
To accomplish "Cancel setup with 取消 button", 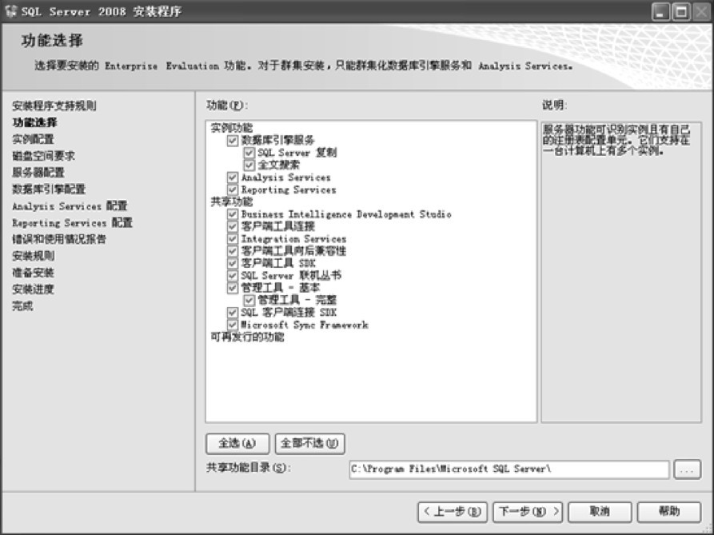I will [x=600, y=512].
